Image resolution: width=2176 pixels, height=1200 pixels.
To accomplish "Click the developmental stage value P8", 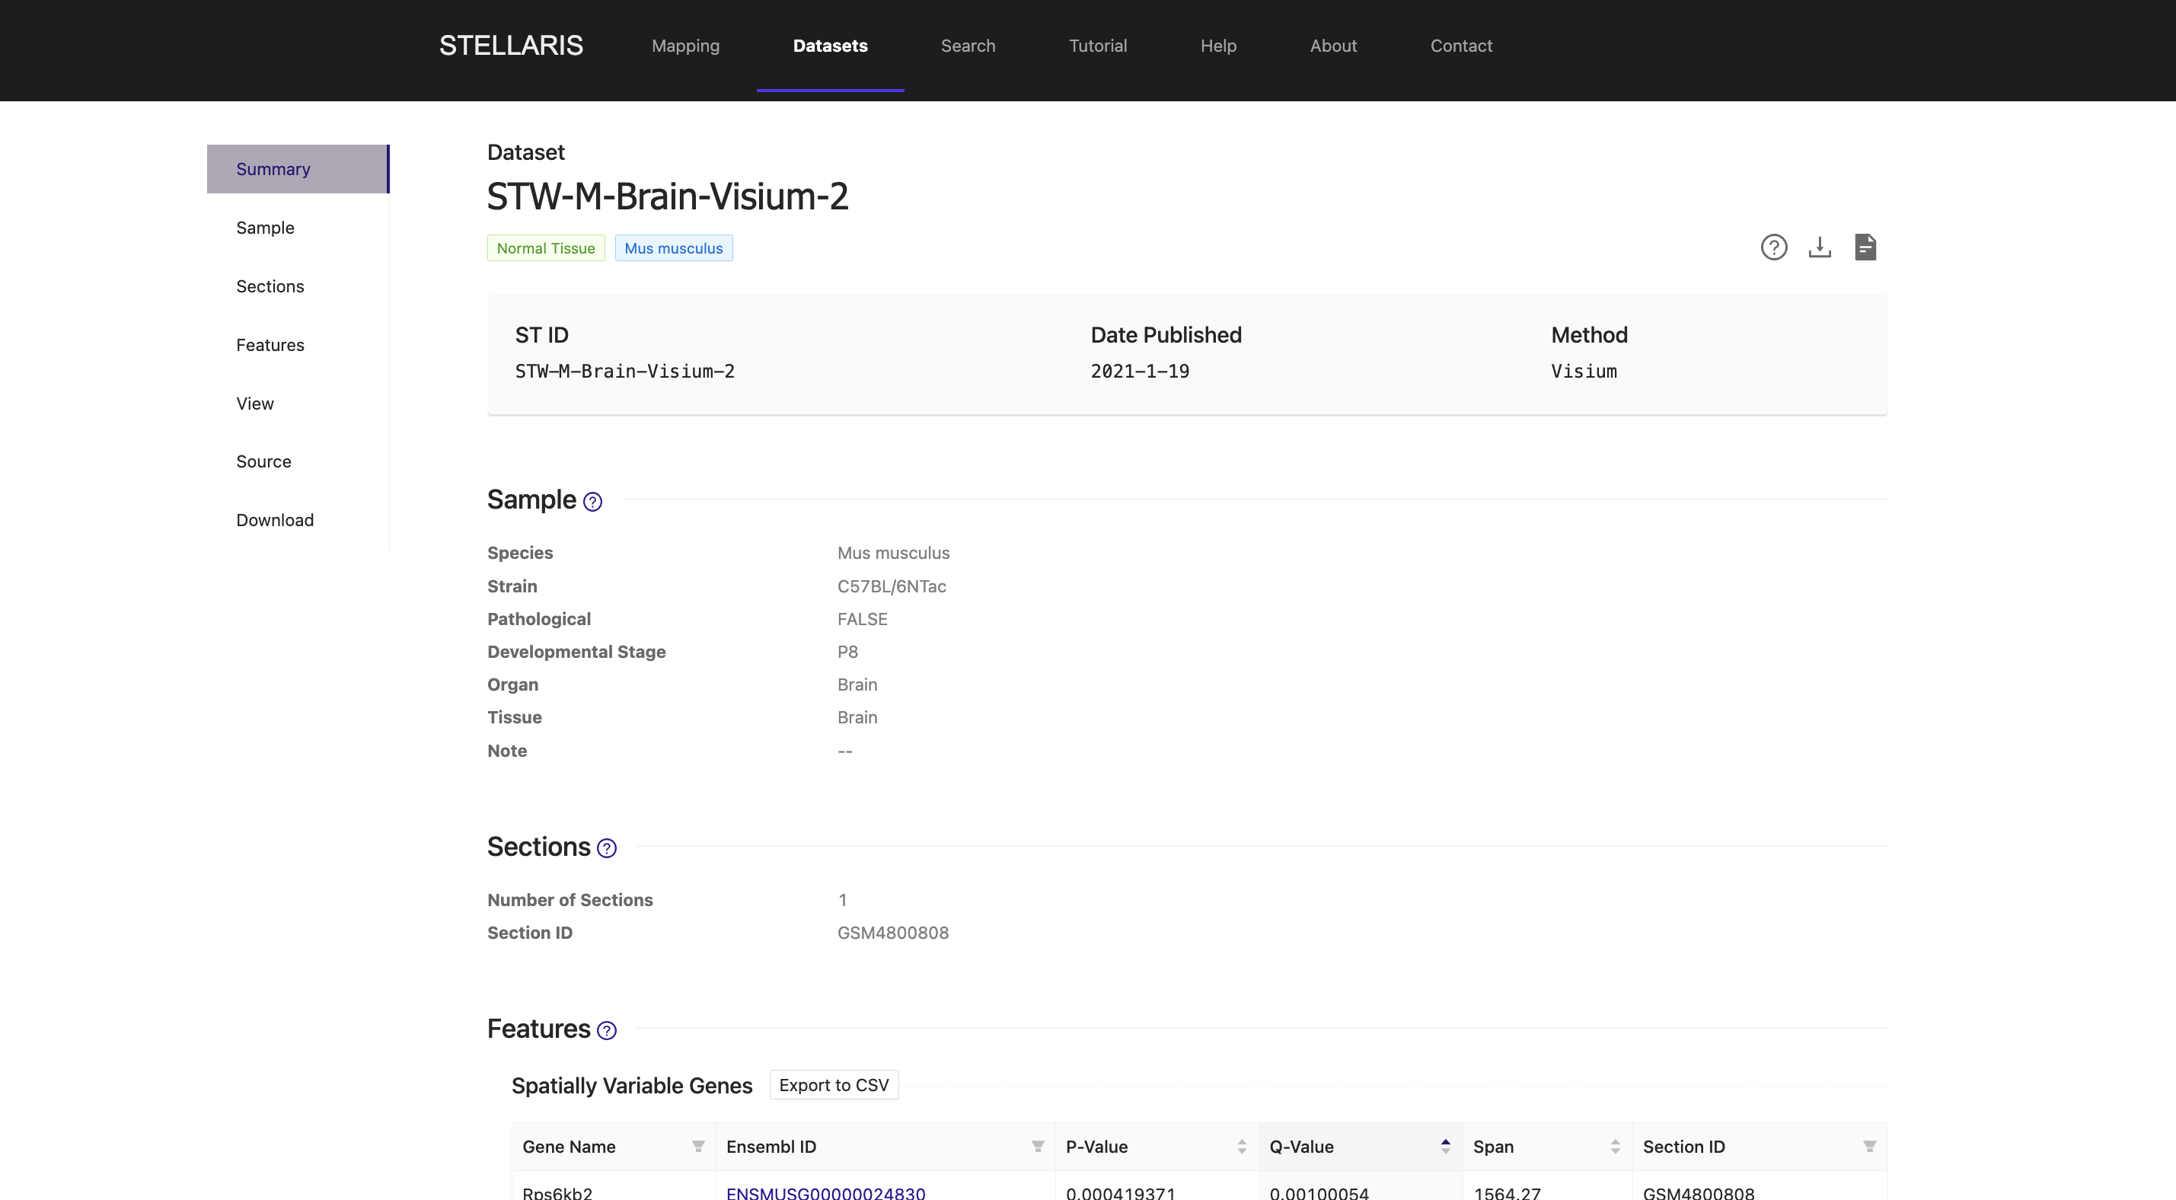I will (x=847, y=653).
